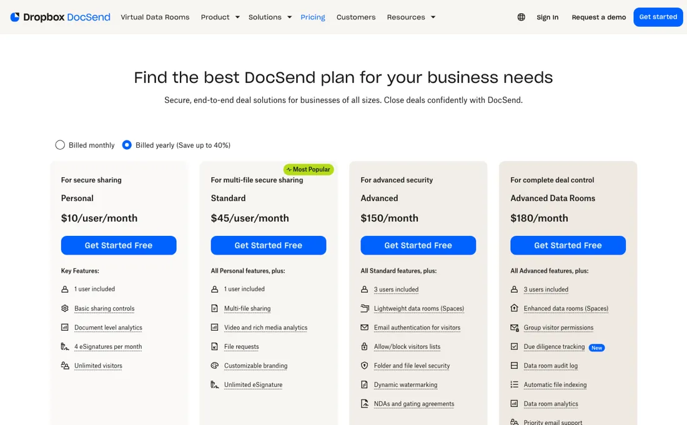The height and width of the screenshot is (425, 687).
Task: Click signature icon beside Unlimited eSignature
Action: tap(215, 384)
